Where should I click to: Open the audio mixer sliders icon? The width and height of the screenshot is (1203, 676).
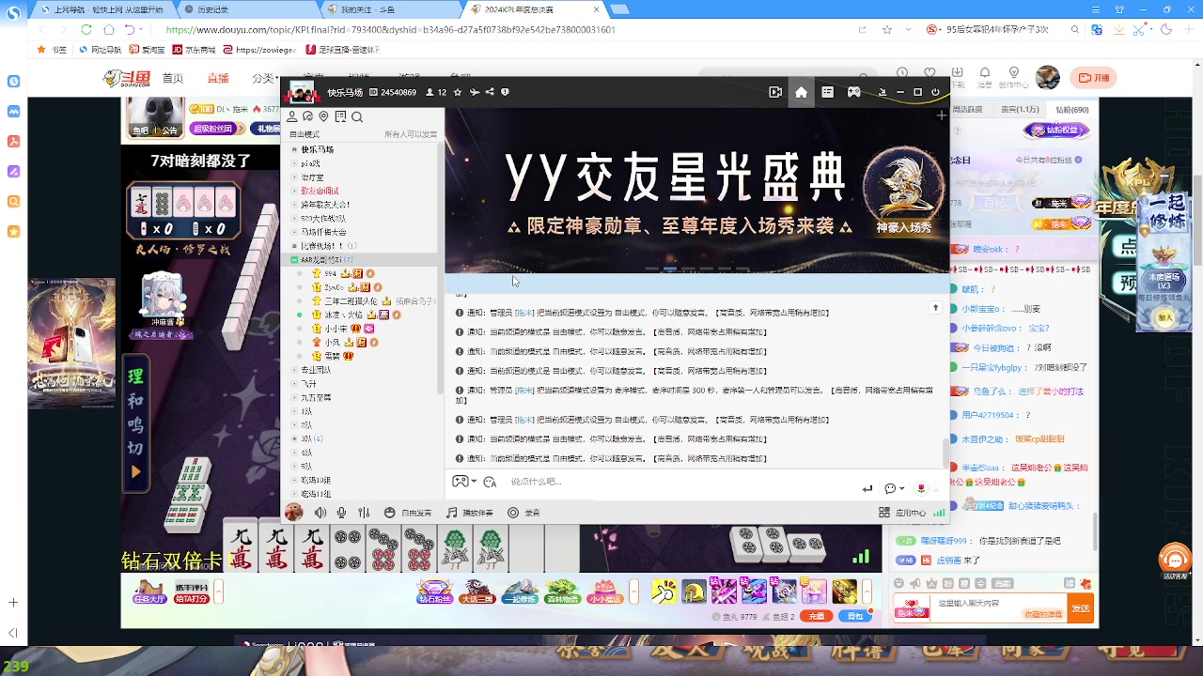(x=364, y=513)
